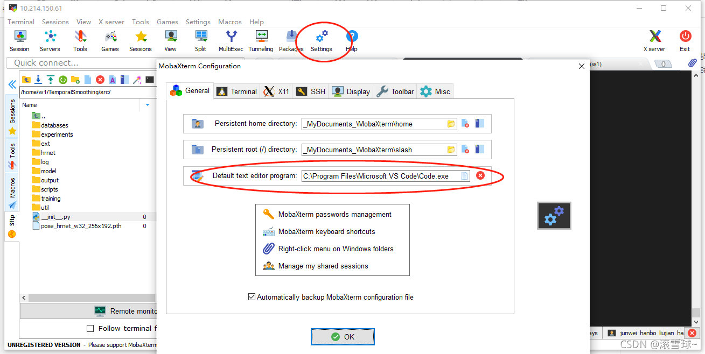Launch the MultiExec toolbar icon
This screenshot has height=354, width=705.
pos(231,41)
